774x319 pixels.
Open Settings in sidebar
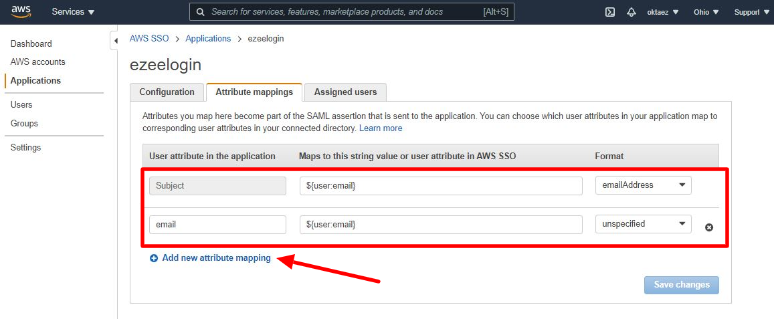pyautogui.click(x=25, y=148)
